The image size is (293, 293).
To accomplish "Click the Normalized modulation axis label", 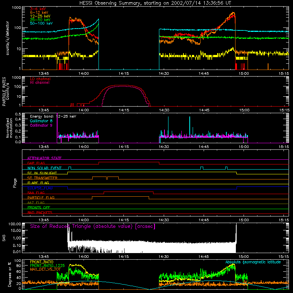I will point(9,128).
